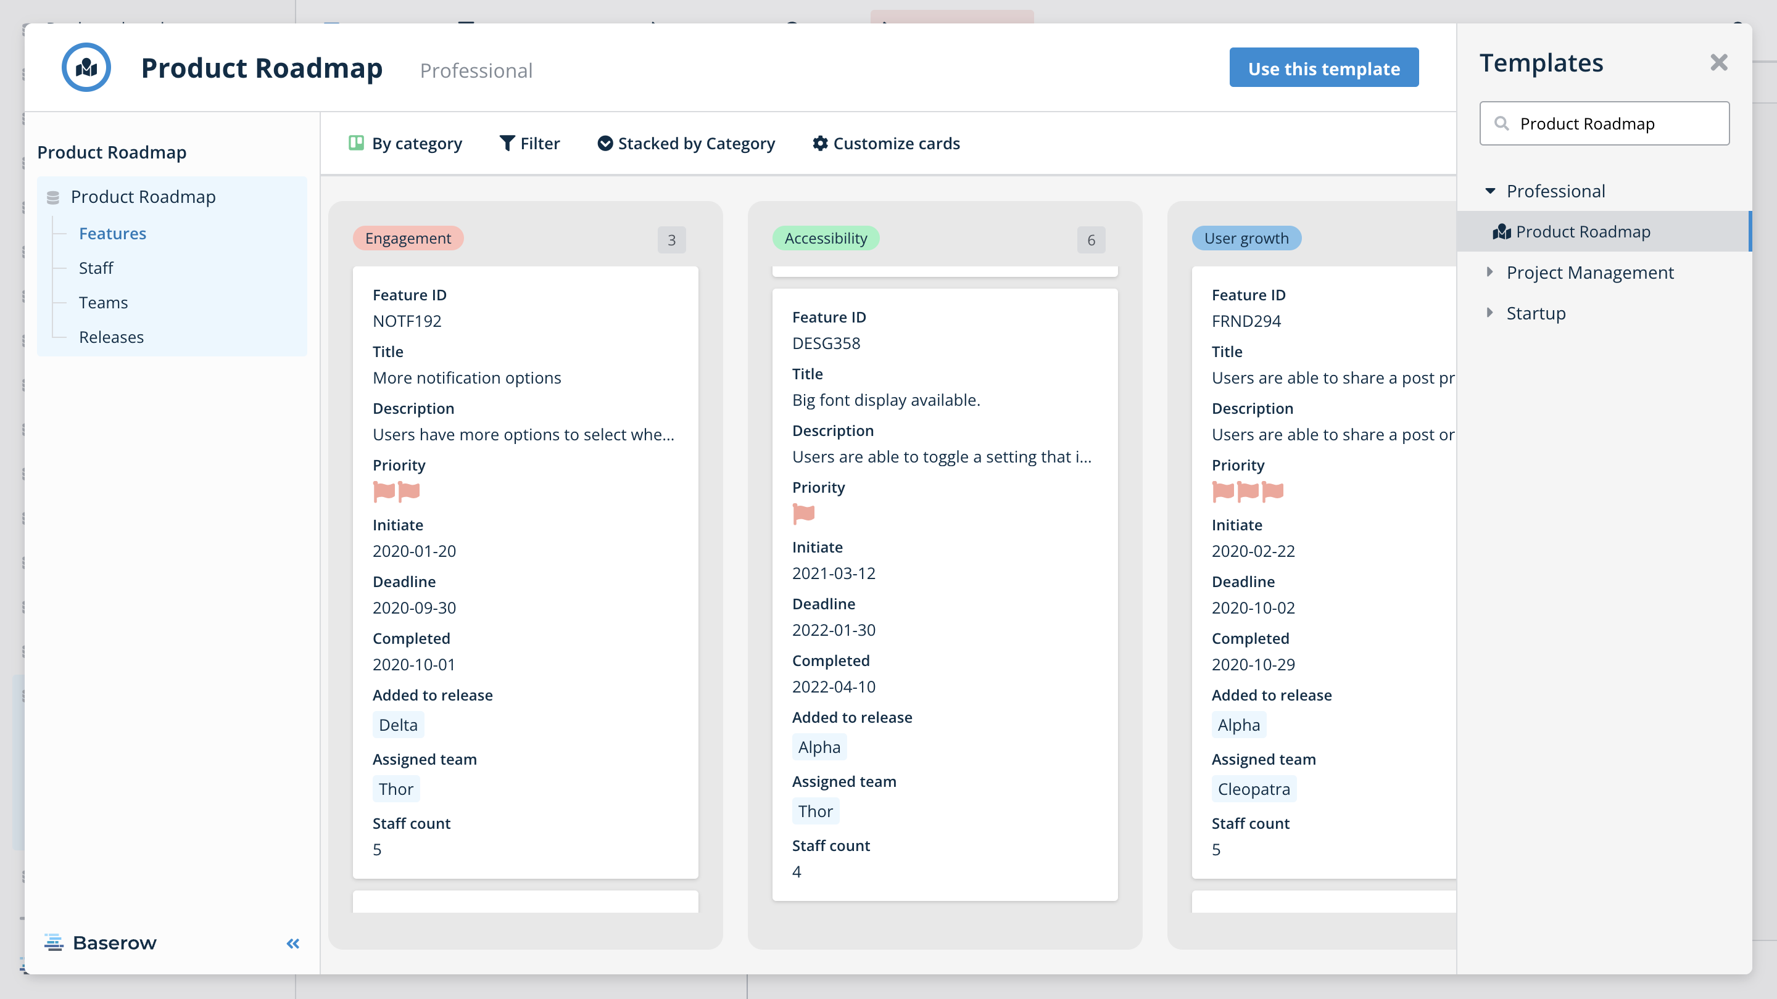
Task: Expand the Startup templates category
Action: 1490,313
